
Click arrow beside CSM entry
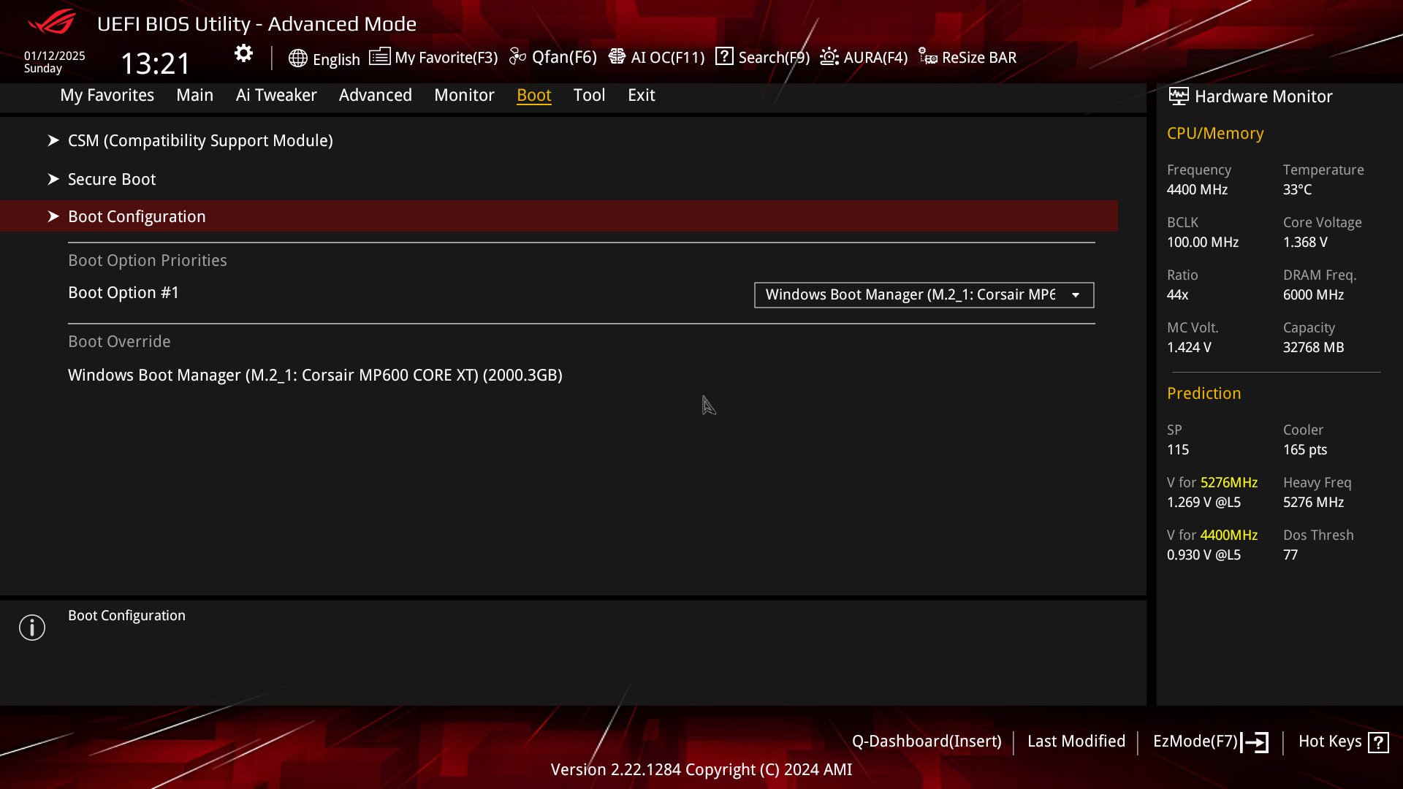(x=53, y=140)
